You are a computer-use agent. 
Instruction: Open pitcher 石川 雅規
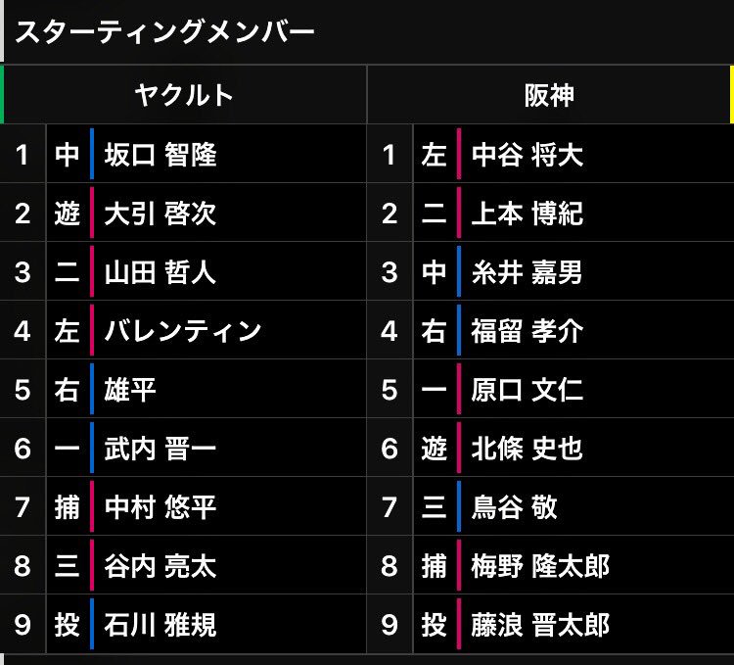tap(161, 625)
